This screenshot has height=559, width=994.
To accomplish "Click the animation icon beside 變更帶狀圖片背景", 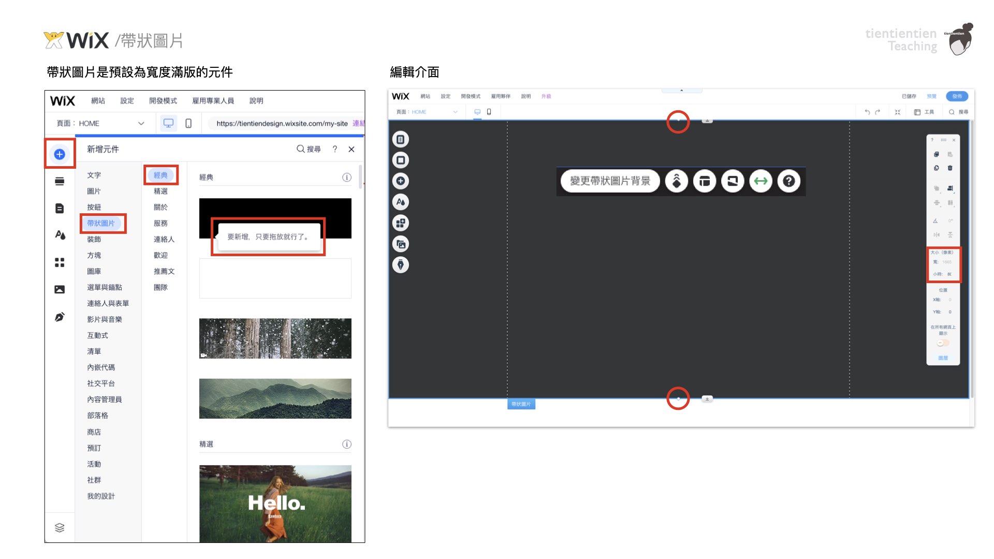I will pyautogui.click(x=676, y=181).
